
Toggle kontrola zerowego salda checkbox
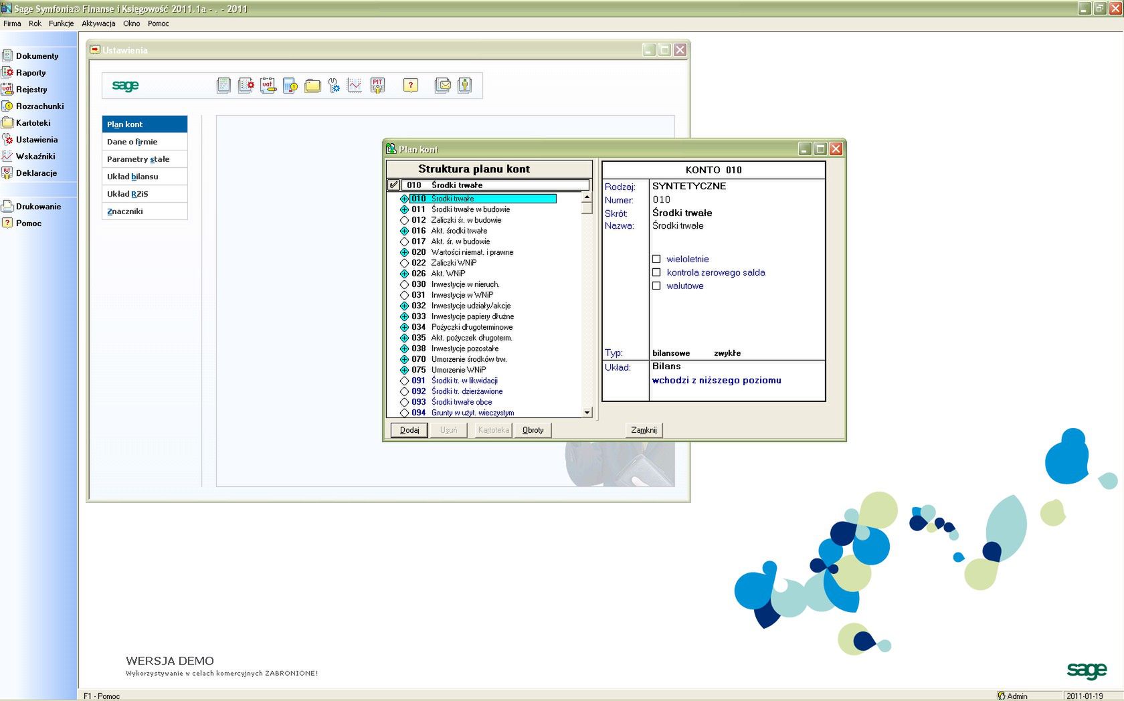pos(656,272)
